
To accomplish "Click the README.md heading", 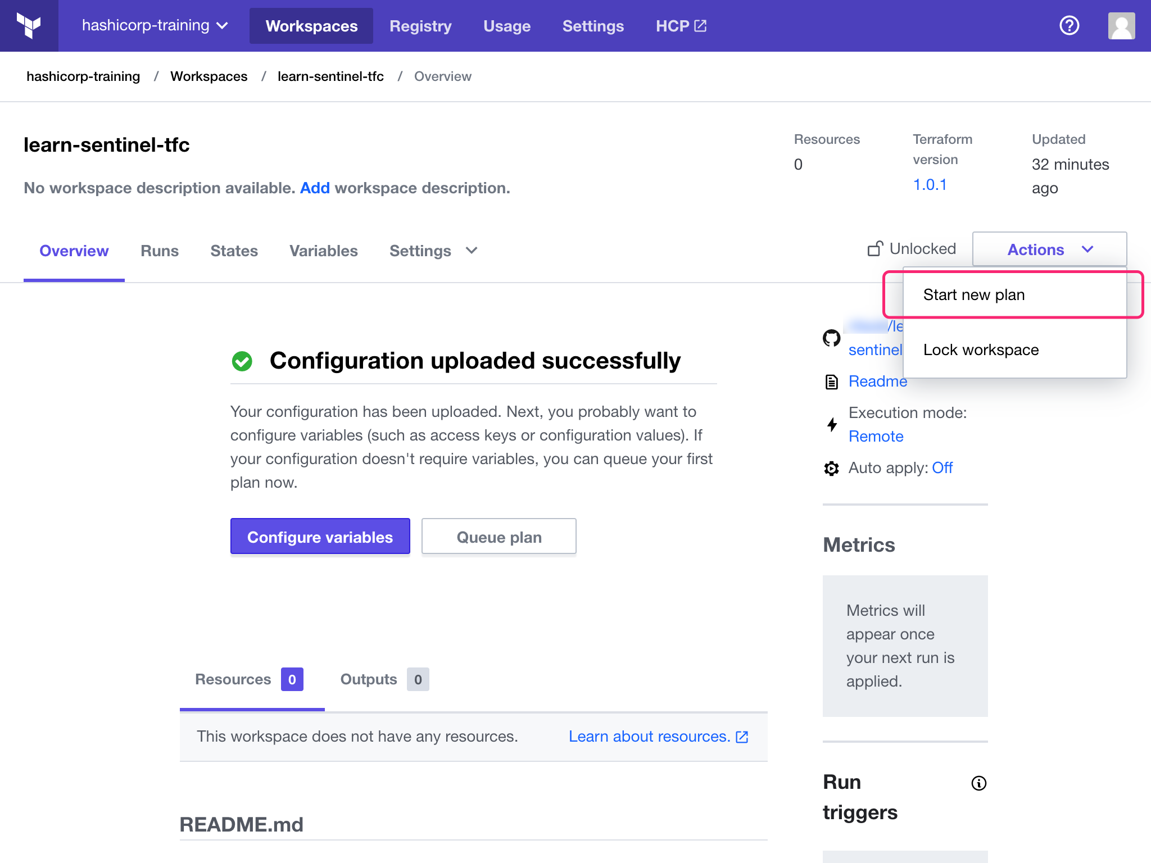I will [242, 824].
